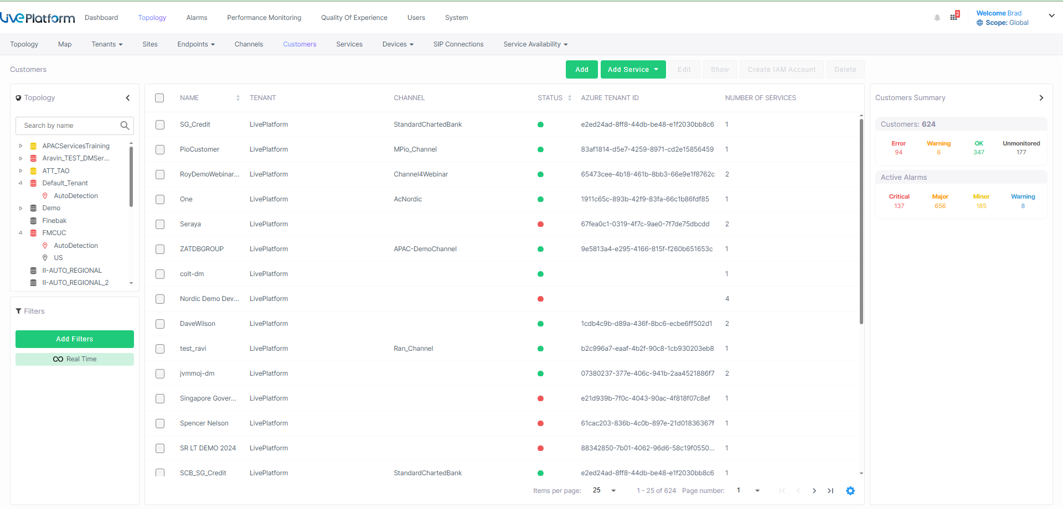
Task: Open the apps grid icon with red badge
Action: click(x=954, y=17)
